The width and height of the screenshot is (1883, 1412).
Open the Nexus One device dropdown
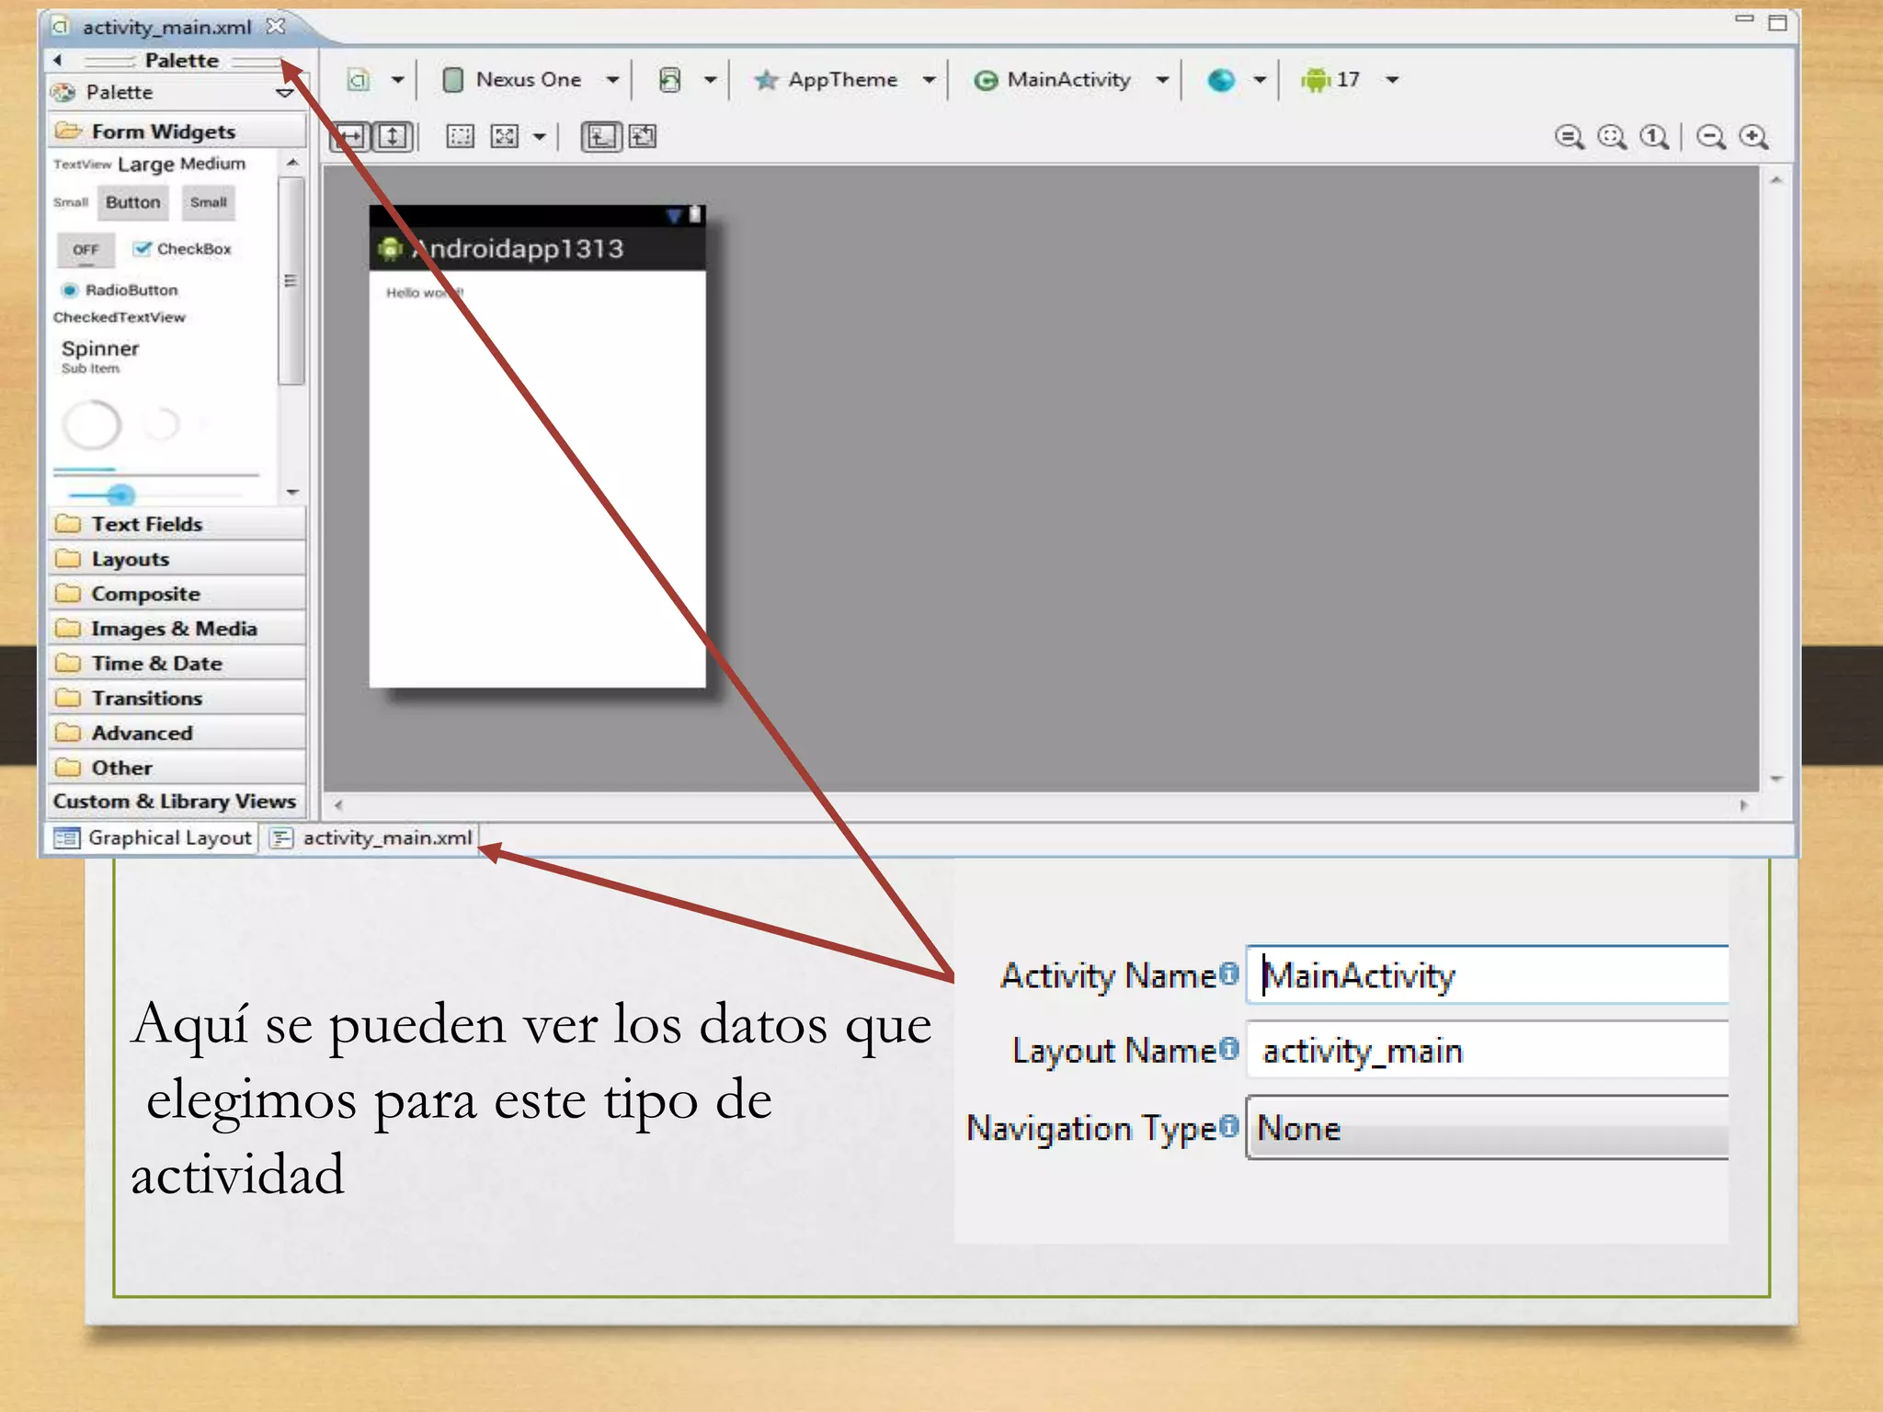(613, 80)
